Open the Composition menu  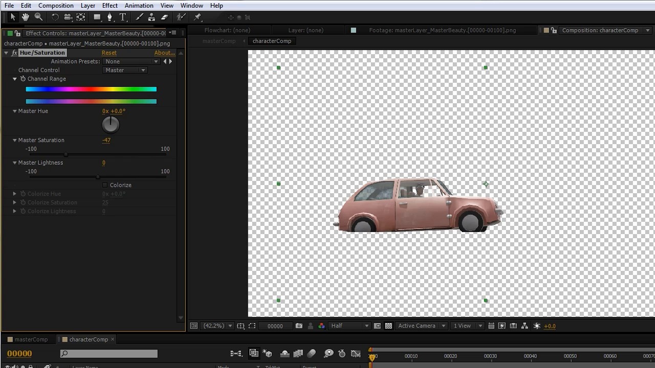pos(56,6)
